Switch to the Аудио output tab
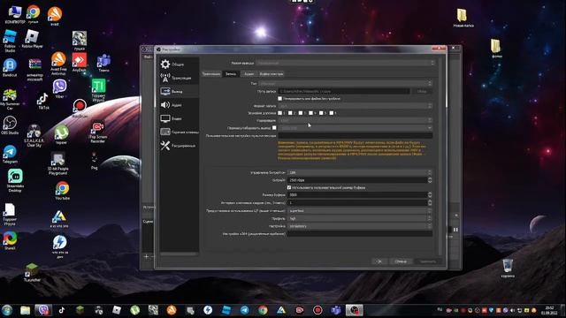Image resolution: width=566 pixels, height=318 pixels. coord(249,74)
